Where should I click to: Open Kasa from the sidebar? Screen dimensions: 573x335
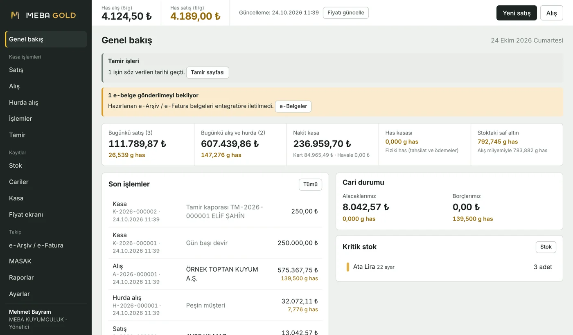pos(46,198)
